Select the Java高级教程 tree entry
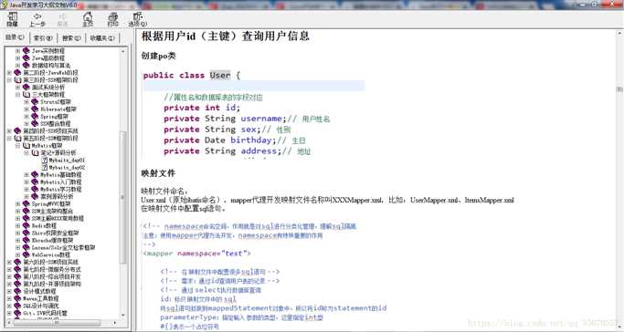The width and height of the screenshot is (624, 332). pyautogui.click(x=48, y=58)
